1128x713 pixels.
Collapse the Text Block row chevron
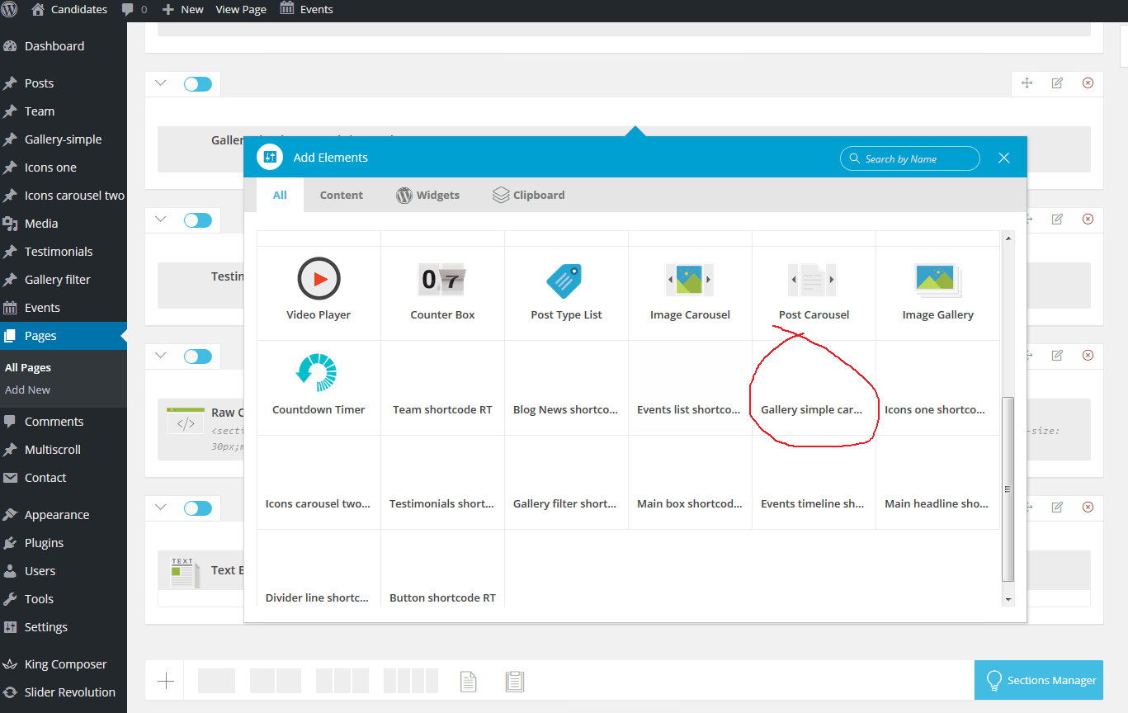click(161, 508)
